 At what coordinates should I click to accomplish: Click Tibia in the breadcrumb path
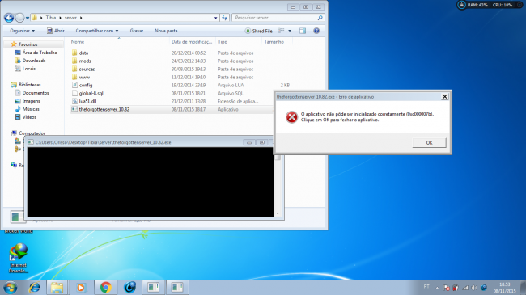(x=51, y=18)
